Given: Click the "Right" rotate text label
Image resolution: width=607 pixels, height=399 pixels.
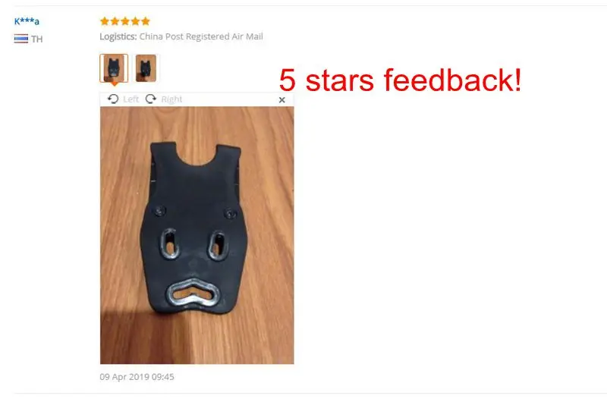Looking at the screenshot, I should 171,99.
